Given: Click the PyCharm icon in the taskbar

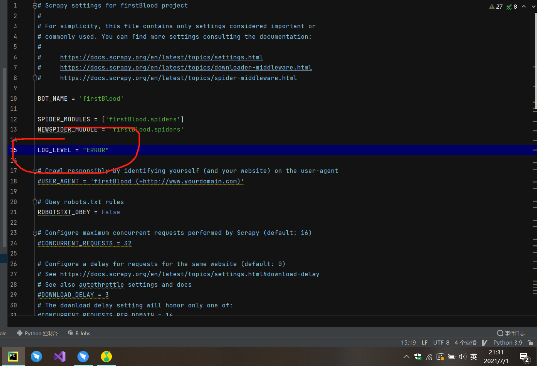Looking at the screenshot, I should tap(13, 356).
